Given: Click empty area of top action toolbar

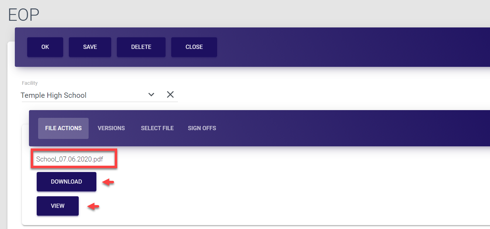Looking at the screenshot, I should (x=335, y=47).
